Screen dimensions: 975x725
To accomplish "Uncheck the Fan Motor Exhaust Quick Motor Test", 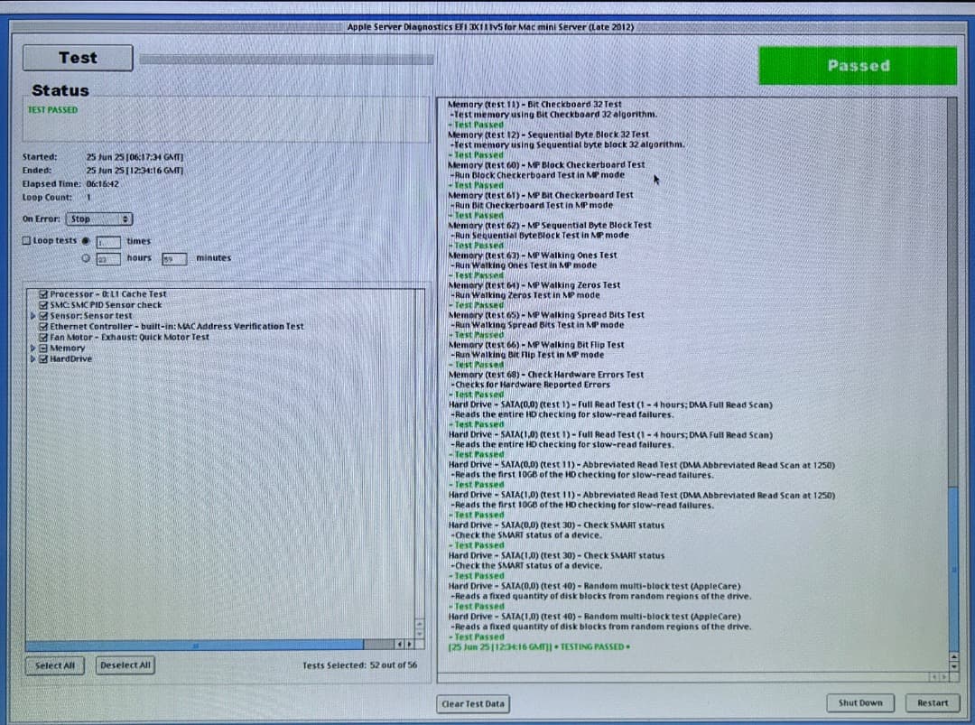I will (x=43, y=337).
